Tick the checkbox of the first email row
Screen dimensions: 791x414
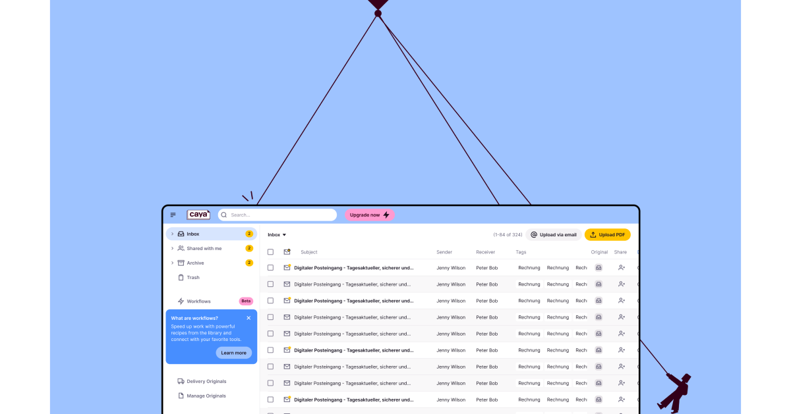pyautogui.click(x=270, y=268)
